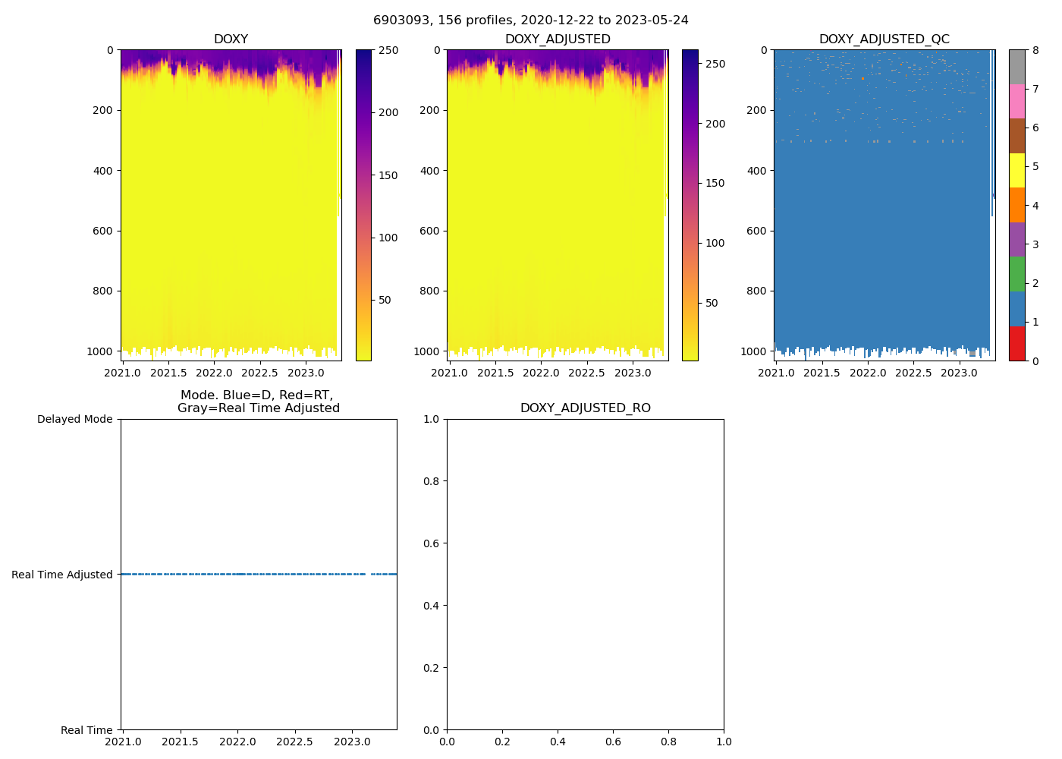Click the green segment of the QC colorbar
The image size is (1062, 759).
point(1016,274)
